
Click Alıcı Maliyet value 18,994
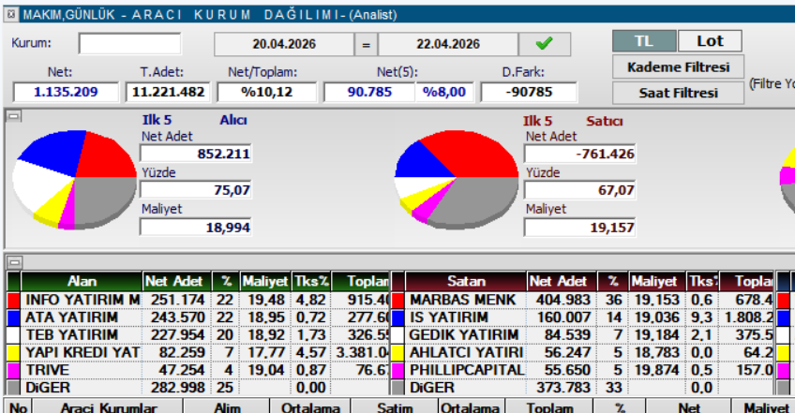196,228
